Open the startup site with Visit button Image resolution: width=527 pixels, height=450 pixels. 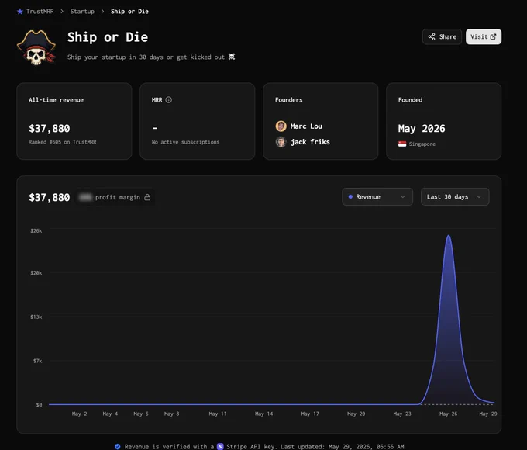pyautogui.click(x=484, y=36)
